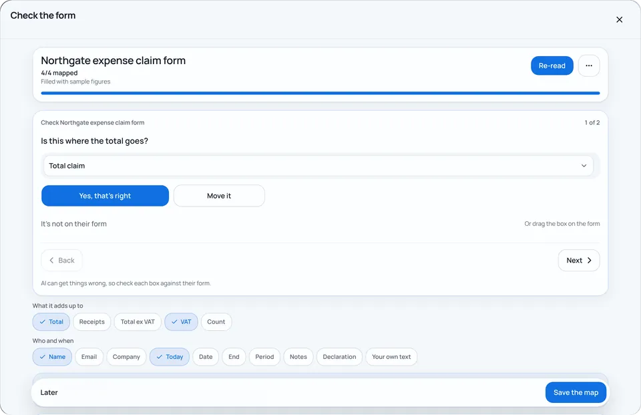Select It's not on their form
This screenshot has width=641, height=415.
(73, 224)
